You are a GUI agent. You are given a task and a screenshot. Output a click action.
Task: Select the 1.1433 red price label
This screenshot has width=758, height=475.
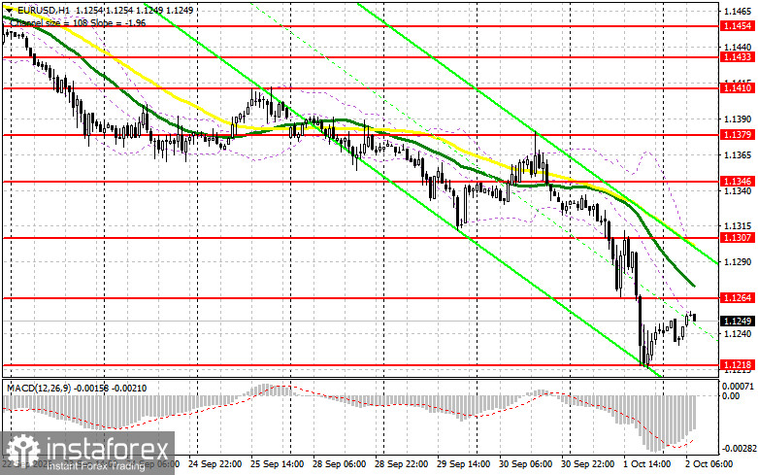coord(737,57)
